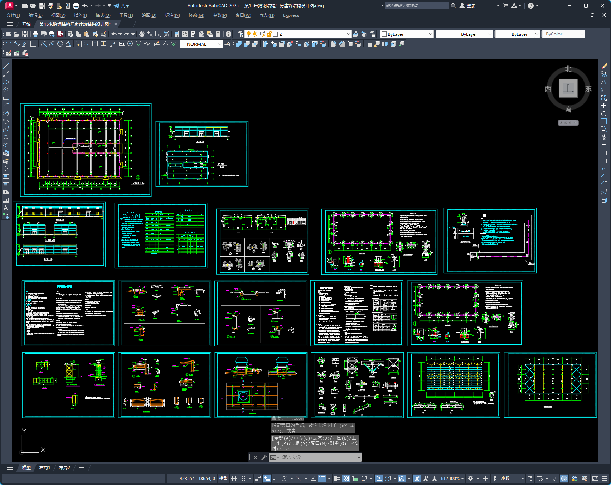Viewport: 611px width, 485px height.
Task: Select the Move modify tool
Action: point(604,106)
